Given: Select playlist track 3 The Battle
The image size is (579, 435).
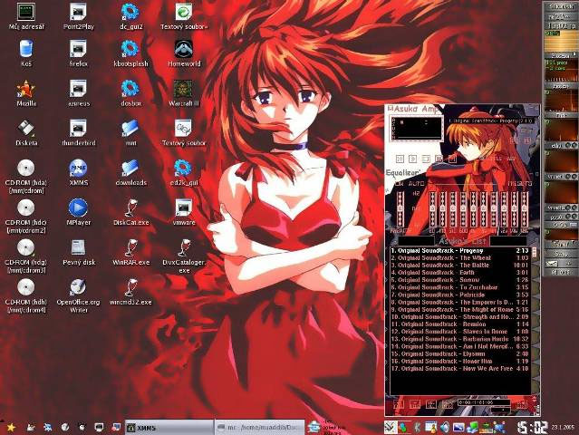Looking at the screenshot, I should pyautogui.click(x=459, y=266).
